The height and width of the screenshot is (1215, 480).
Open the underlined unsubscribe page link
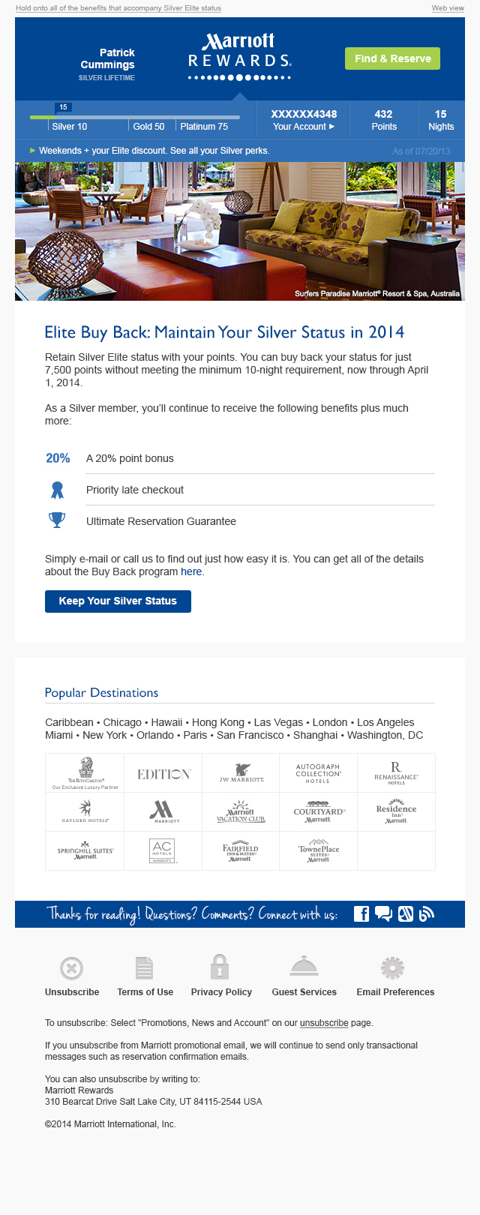[324, 1023]
